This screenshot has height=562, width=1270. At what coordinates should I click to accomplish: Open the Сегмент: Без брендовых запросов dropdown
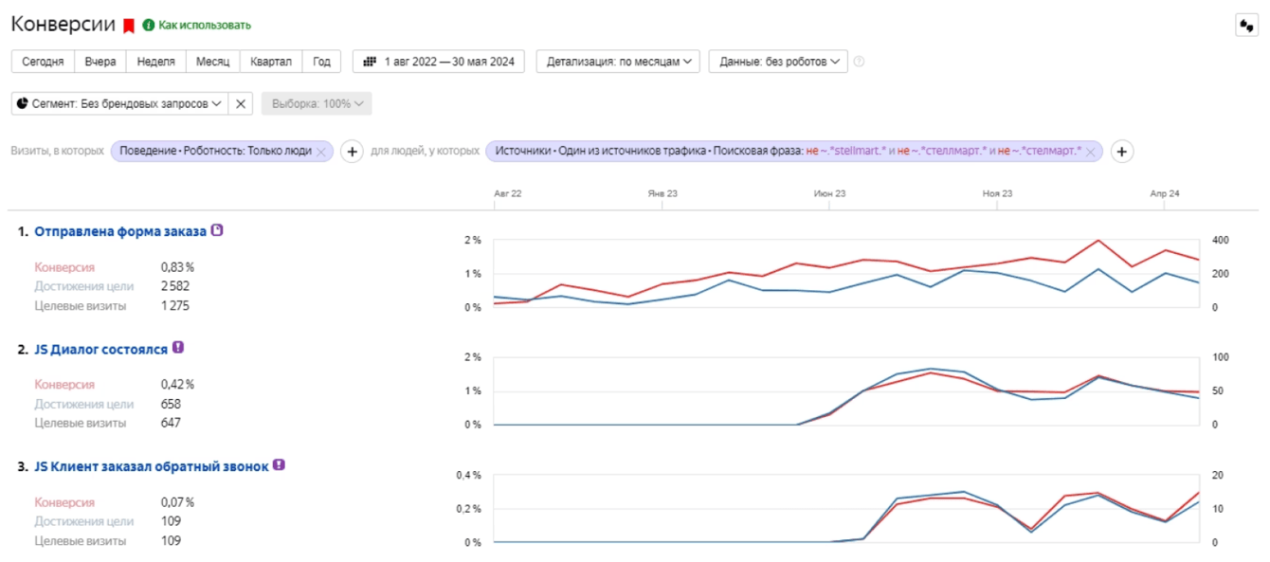[119, 103]
